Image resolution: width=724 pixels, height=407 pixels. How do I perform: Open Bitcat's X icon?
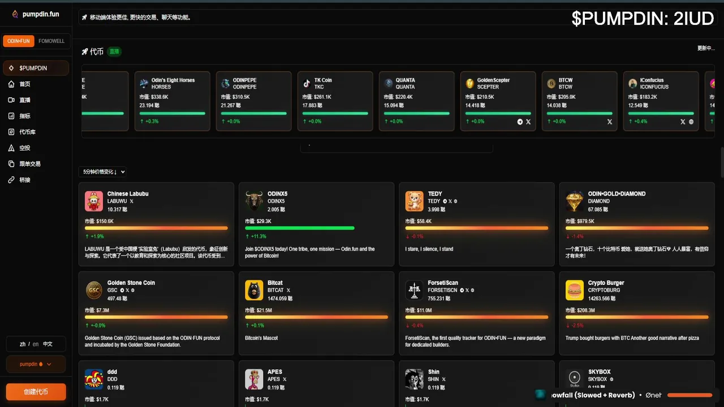pyautogui.click(x=288, y=291)
